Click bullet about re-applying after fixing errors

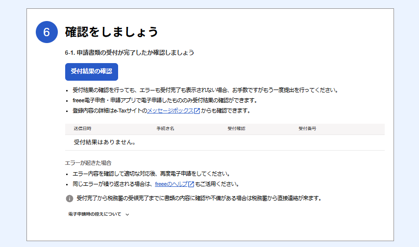[151, 174]
